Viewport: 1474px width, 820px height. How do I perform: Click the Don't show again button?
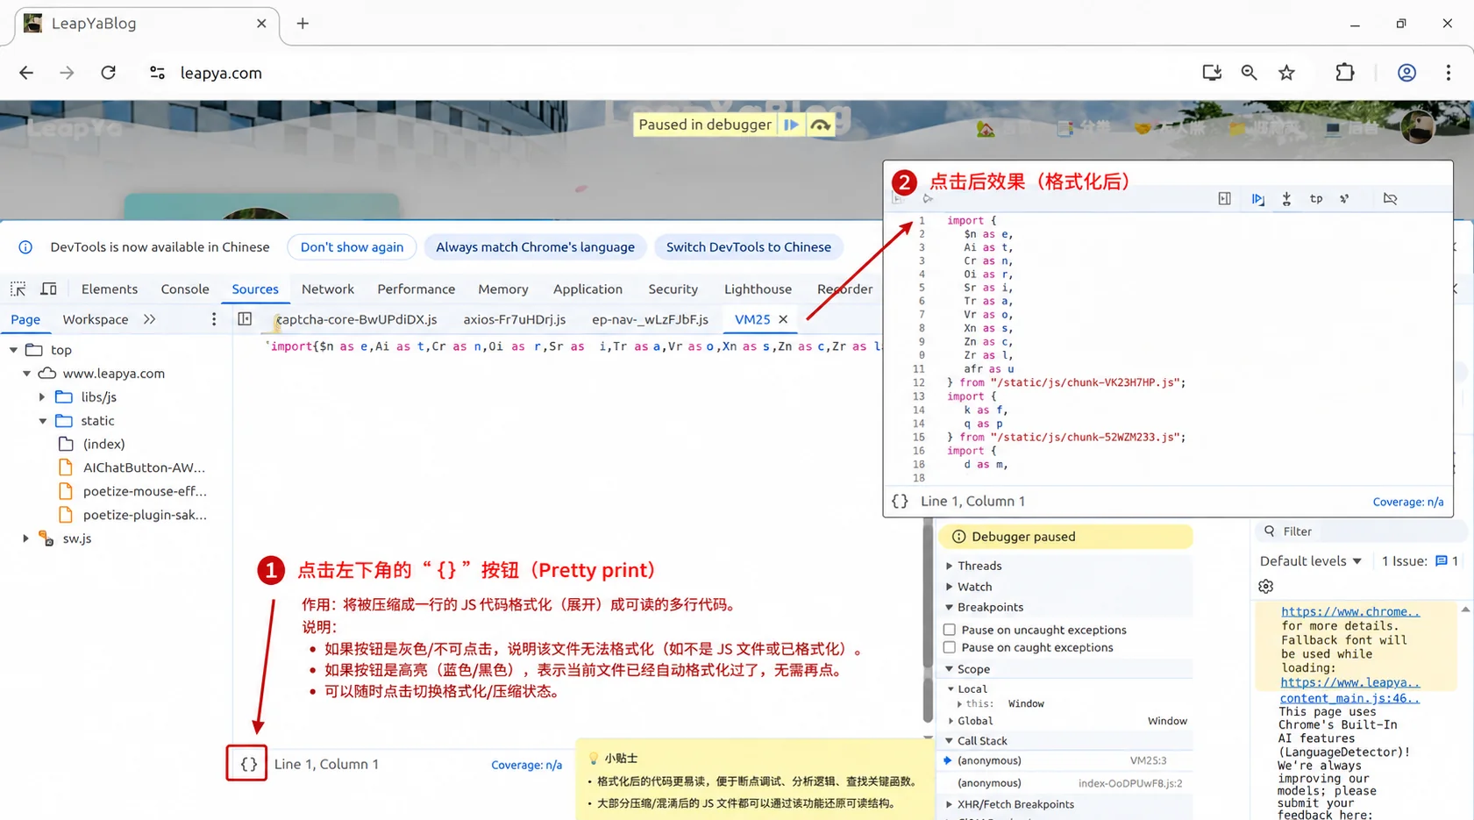click(x=352, y=247)
